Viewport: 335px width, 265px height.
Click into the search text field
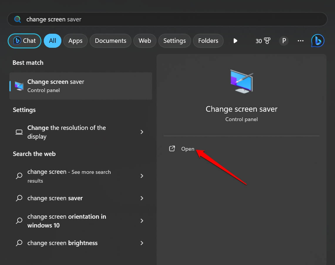coord(167,19)
